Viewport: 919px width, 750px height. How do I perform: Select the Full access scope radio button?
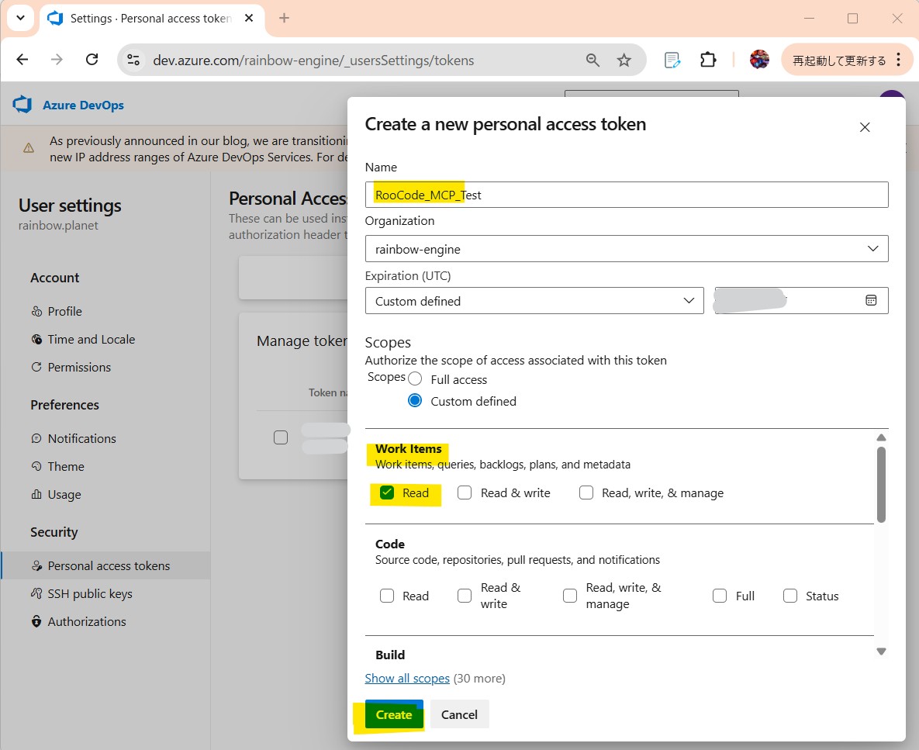point(415,378)
